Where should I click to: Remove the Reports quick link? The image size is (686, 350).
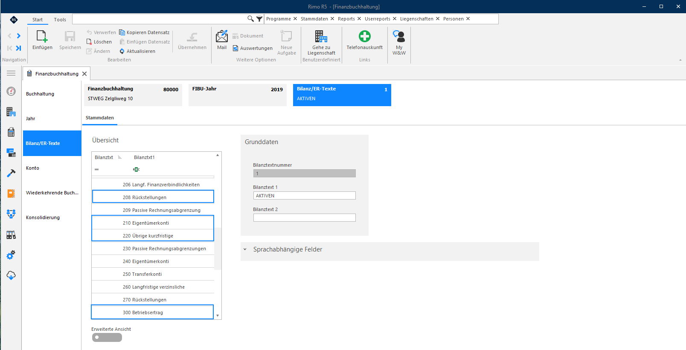(359, 19)
